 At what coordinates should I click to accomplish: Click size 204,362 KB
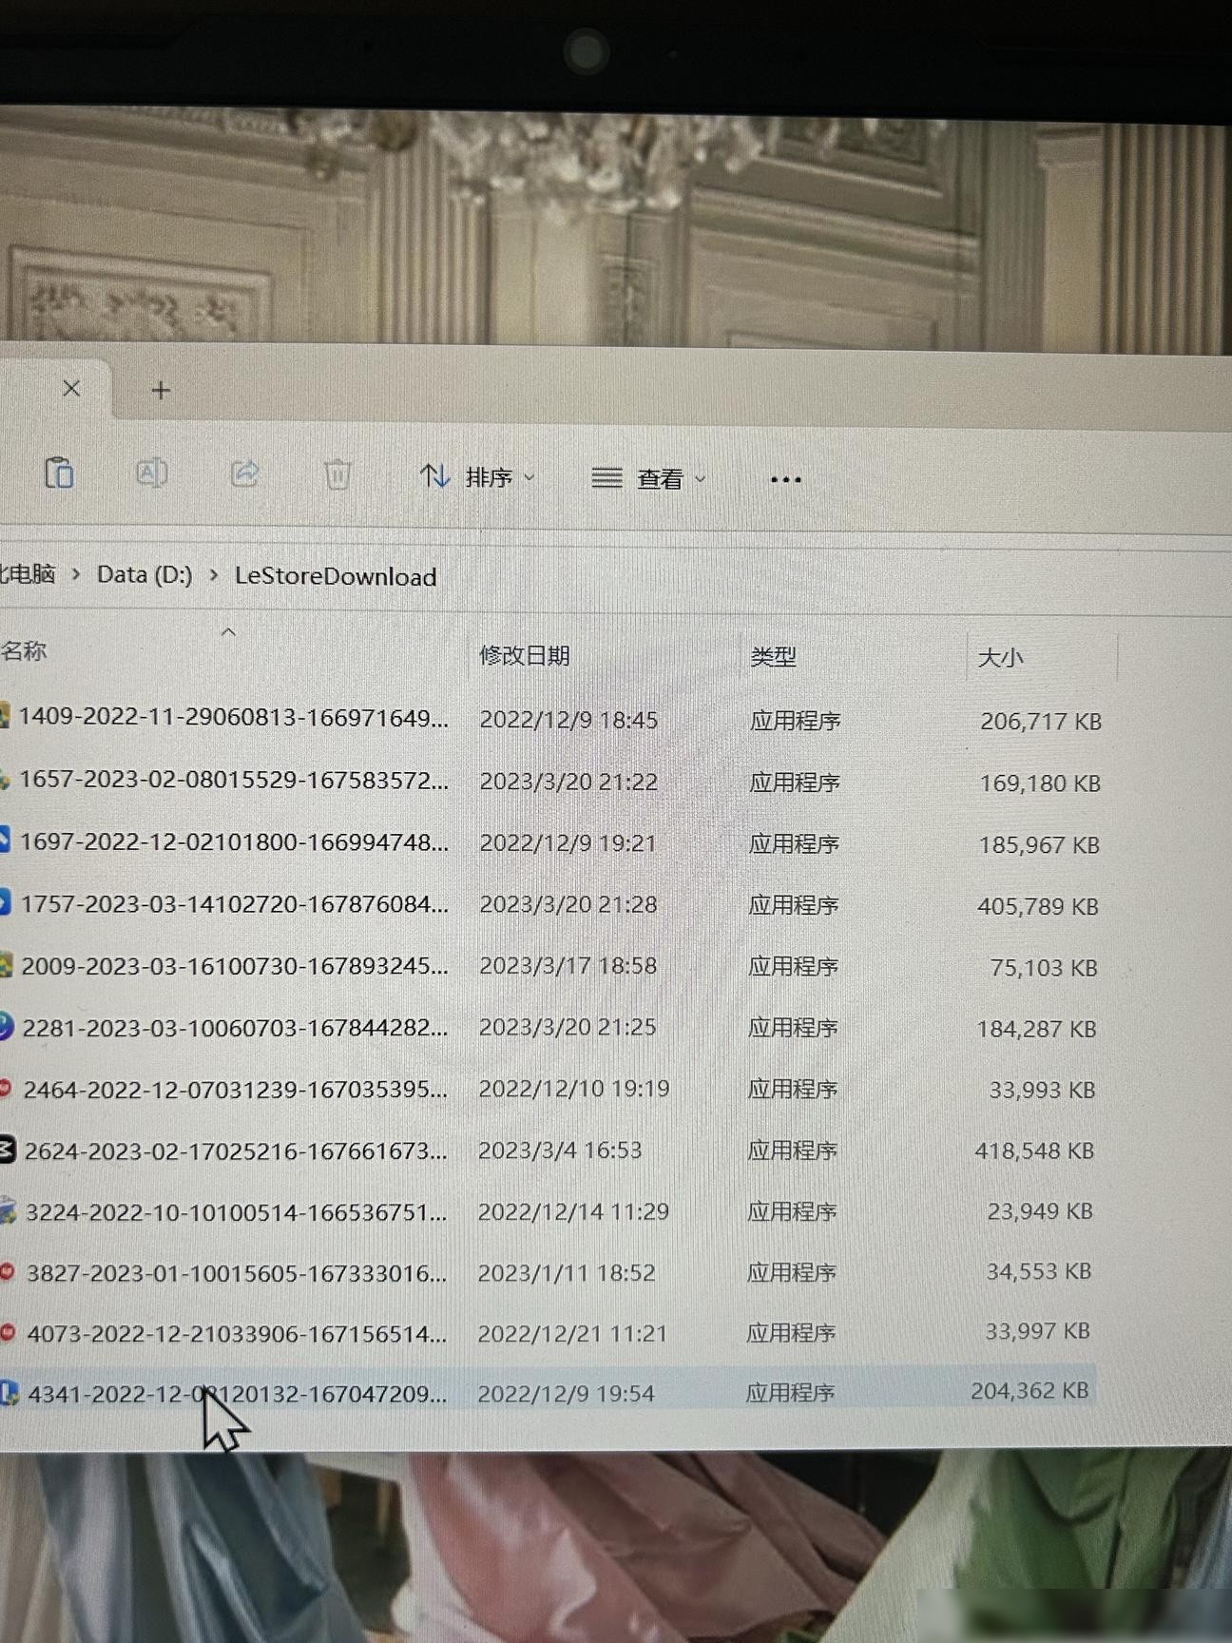(x=1030, y=1391)
